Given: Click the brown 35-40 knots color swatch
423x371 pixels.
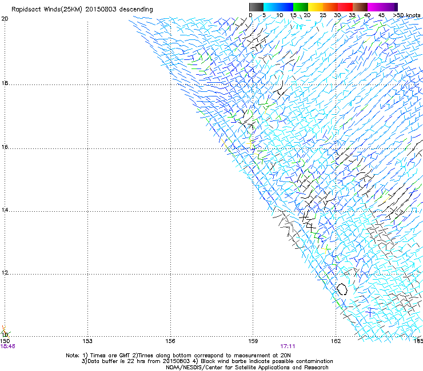Looking at the screenshot, I should tap(360, 7).
